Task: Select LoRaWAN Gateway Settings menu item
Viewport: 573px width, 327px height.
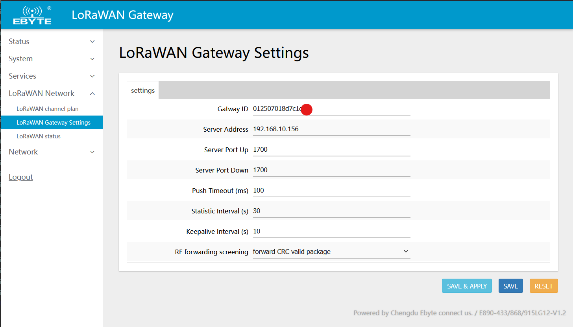Action: [x=53, y=123]
